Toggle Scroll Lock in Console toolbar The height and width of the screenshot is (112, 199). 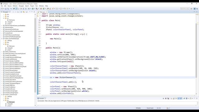pyautogui.click(x=174, y=98)
